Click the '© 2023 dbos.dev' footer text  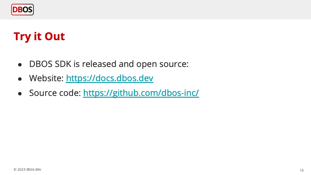click(x=27, y=169)
